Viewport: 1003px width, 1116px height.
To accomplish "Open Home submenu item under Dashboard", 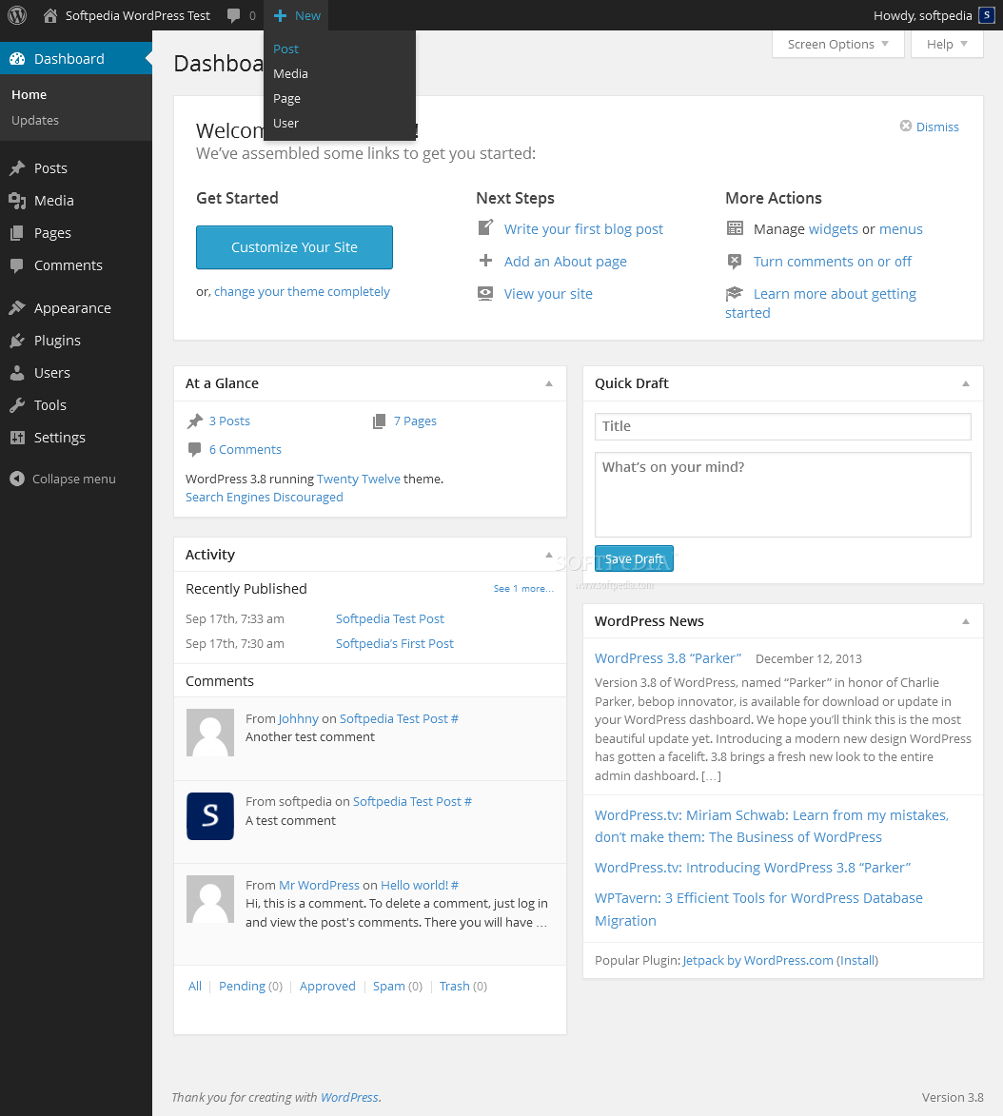I will pyautogui.click(x=29, y=94).
